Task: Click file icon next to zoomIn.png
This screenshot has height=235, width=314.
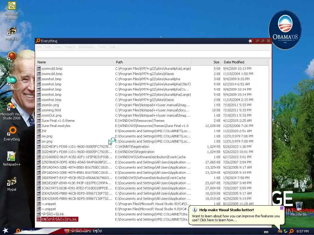Action: (39, 105)
